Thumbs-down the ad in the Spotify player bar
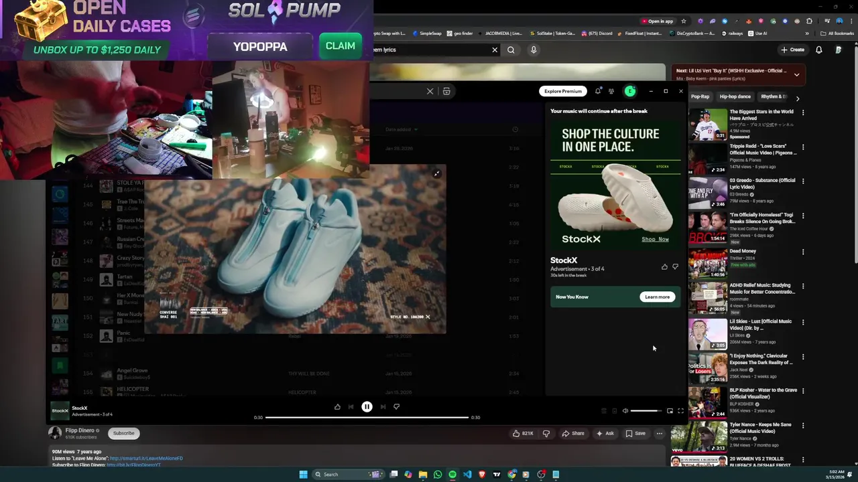 (x=396, y=406)
